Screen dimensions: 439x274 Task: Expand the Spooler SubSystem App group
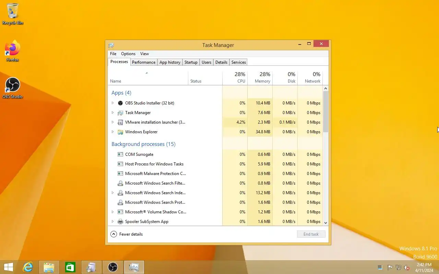(112, 222)
